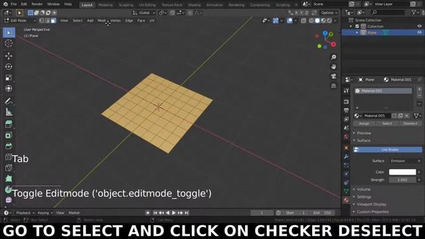Screen dimensions: 425x239
Task: Activate the Scale tool
Action: coord(9,78)
